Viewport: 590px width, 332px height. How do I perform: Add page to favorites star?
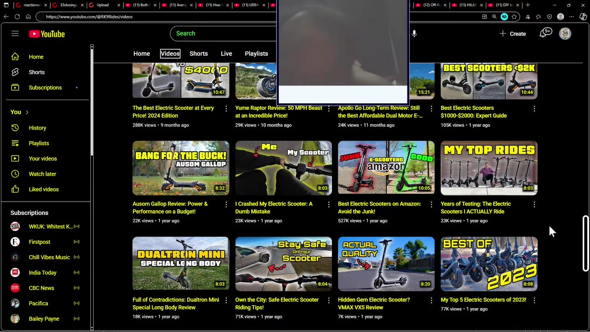pos(514,17)
